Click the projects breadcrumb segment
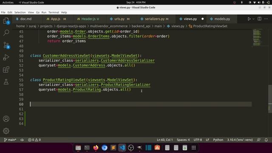Viewport: 272px width, 153px height. [x=46, y=26]
